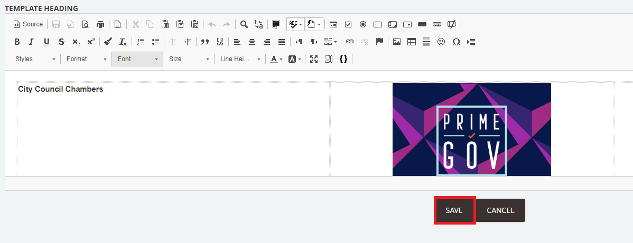Viewport: 633px width, 243px height.
Task: Click the Anchor flag icon
Action: tap(379, 42)
